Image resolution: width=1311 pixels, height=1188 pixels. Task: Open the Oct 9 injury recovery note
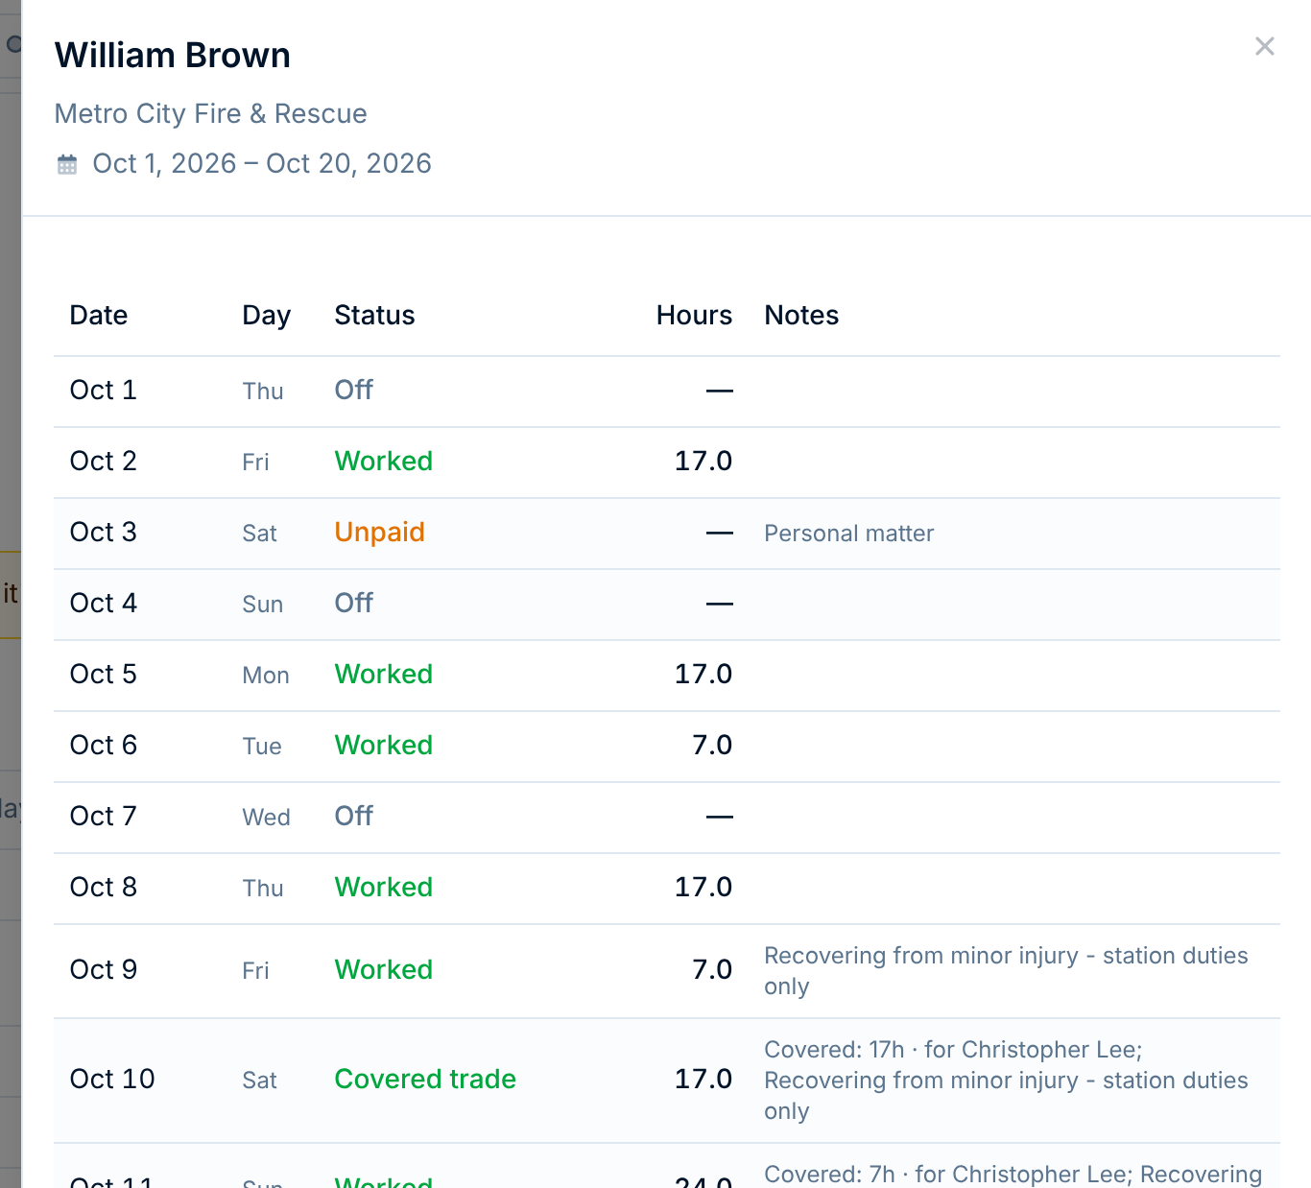click(1006, 971)
